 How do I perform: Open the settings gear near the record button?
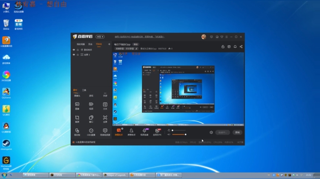tap(211, 132)
